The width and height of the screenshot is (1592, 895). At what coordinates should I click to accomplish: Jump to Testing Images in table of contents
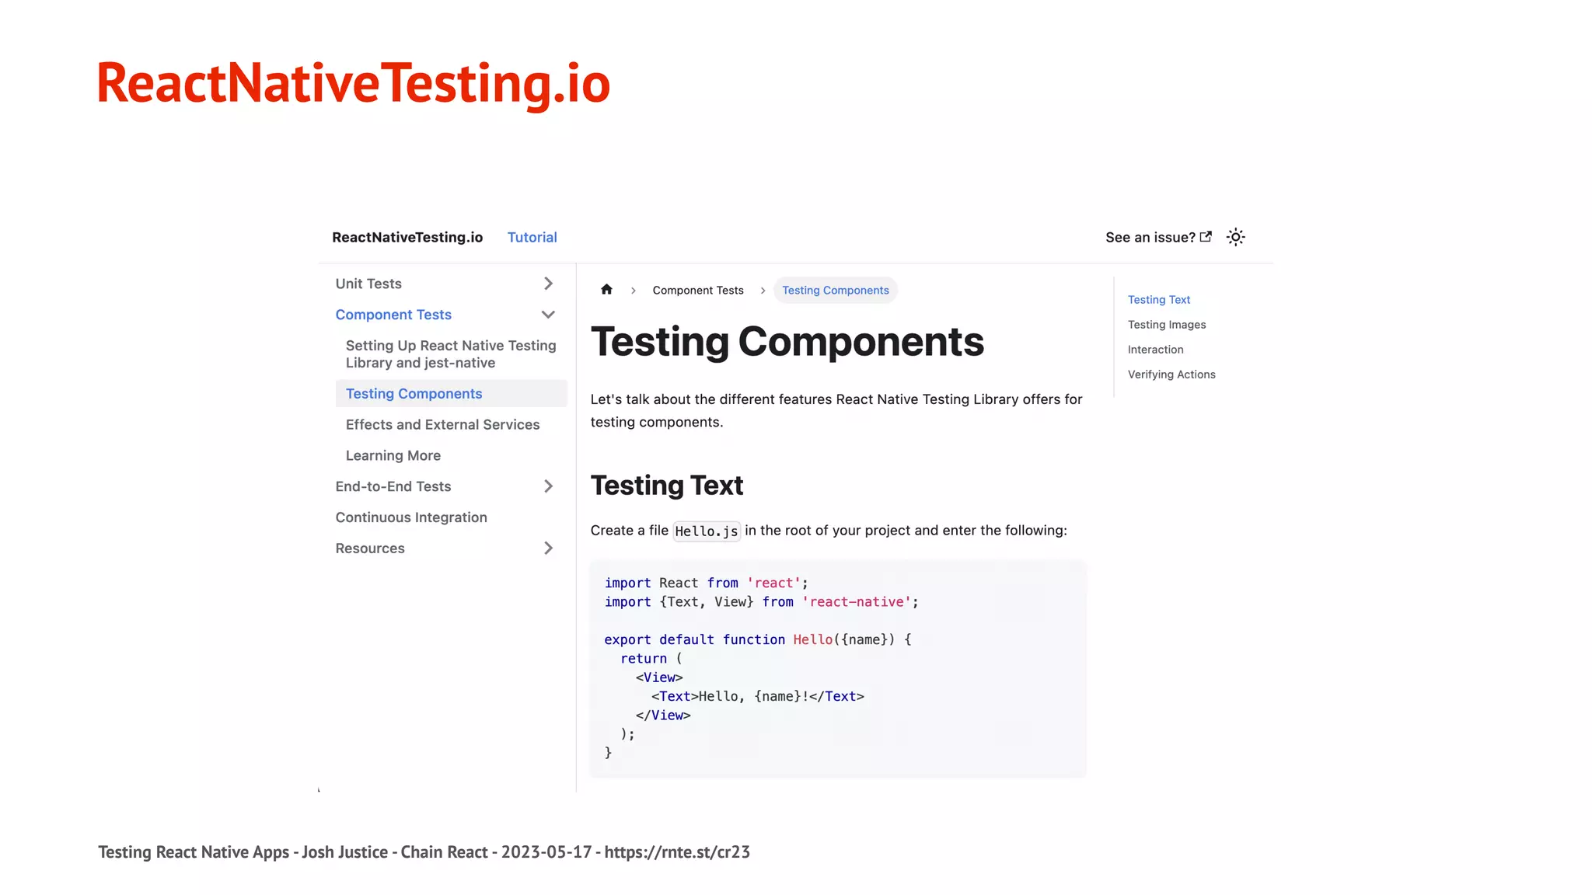pyautogui.click(x=1166, y=325)
